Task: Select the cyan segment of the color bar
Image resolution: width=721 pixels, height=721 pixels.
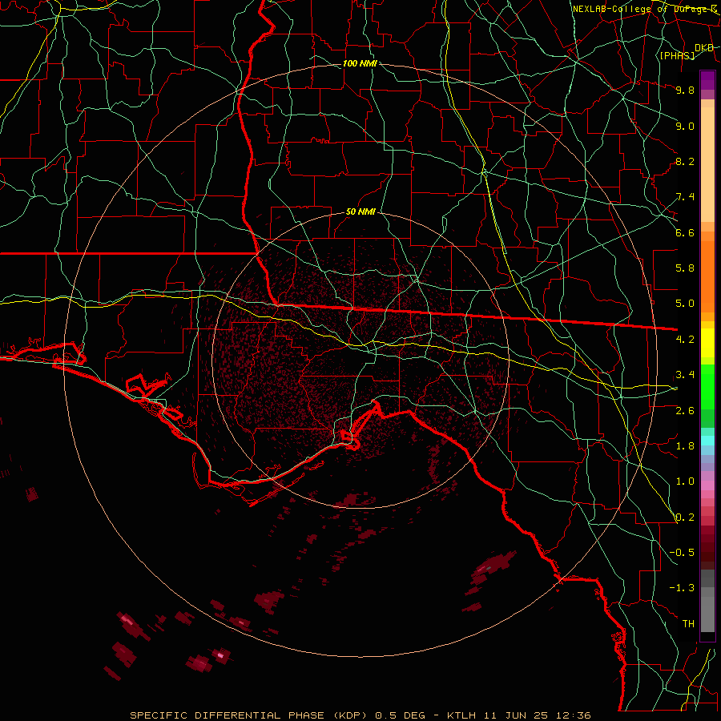Action: pyautogui.click(x=707, y=441)
